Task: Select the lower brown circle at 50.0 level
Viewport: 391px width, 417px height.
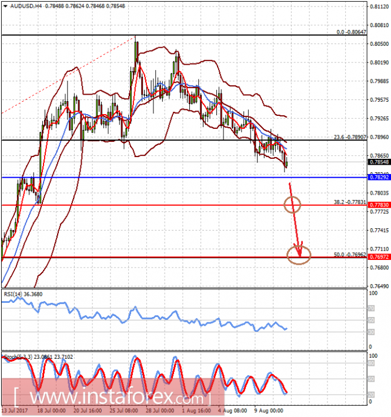Action: pos(299,255)
